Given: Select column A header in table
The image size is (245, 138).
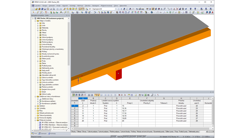Looking at the screenshot, I should pos(83,98).
